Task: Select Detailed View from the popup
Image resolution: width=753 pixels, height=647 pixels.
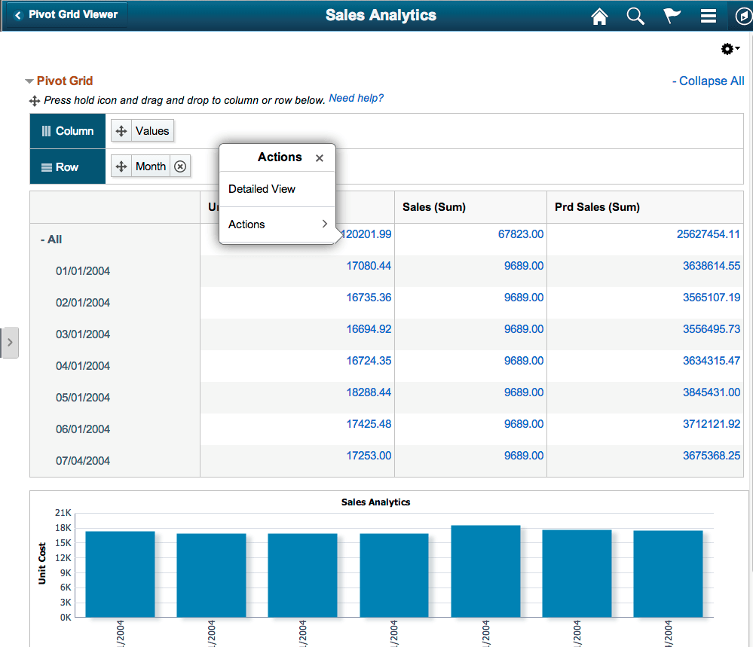Action: 262,189
